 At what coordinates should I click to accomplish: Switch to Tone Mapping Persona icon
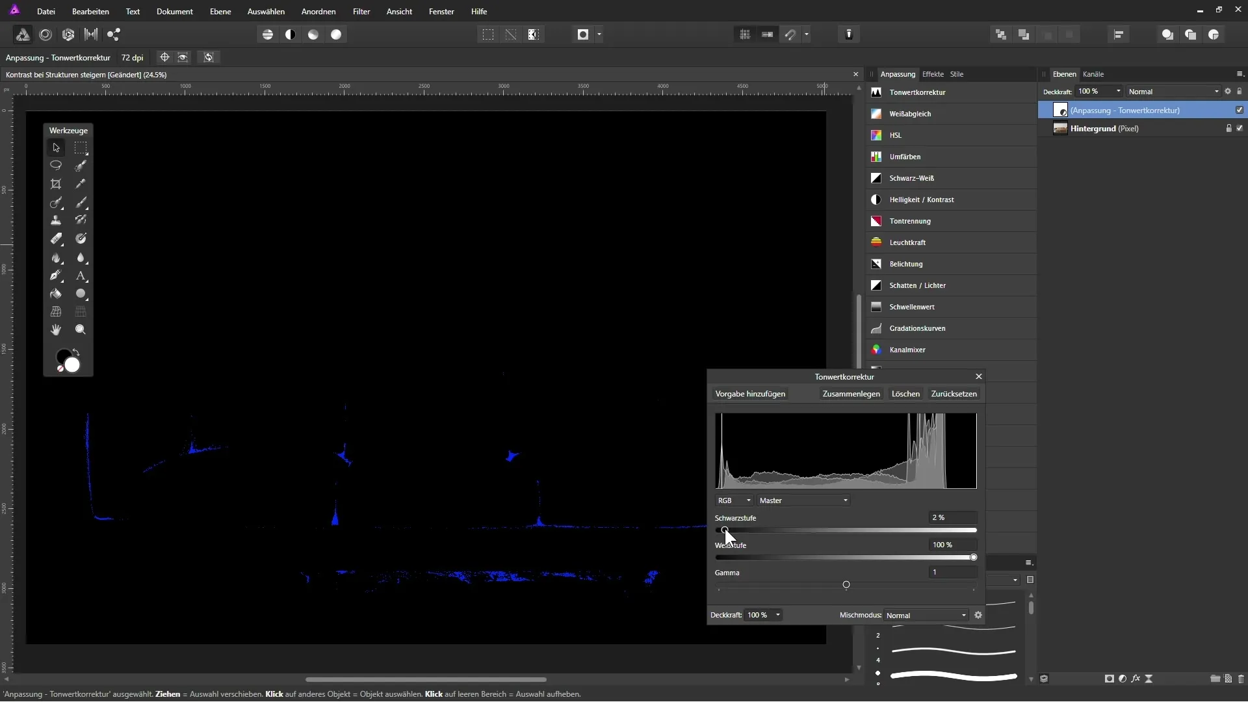point(91,34)
